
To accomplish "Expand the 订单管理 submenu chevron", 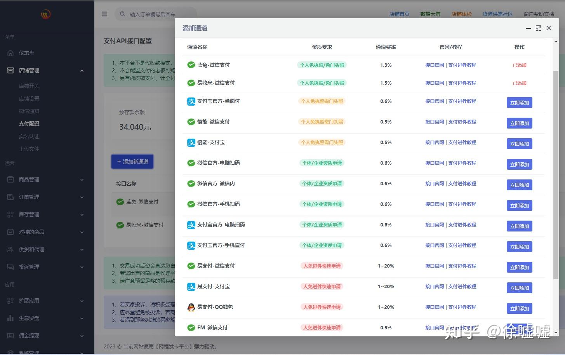I will pyautogui.click(x=82, y=197).
